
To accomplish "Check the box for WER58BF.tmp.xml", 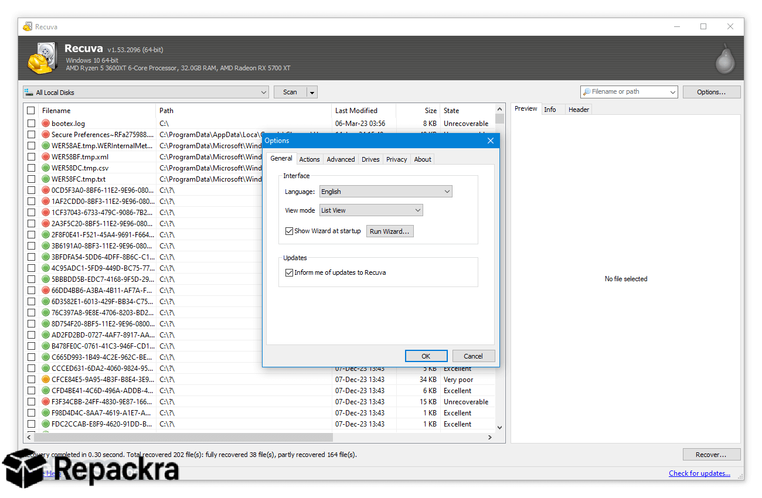I will (x=31, y=157).
